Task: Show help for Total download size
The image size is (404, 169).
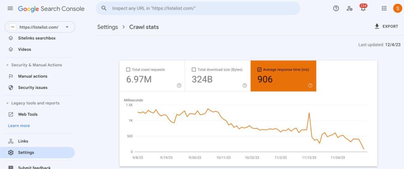Action: pyautogui.click(x=245, y=85)
